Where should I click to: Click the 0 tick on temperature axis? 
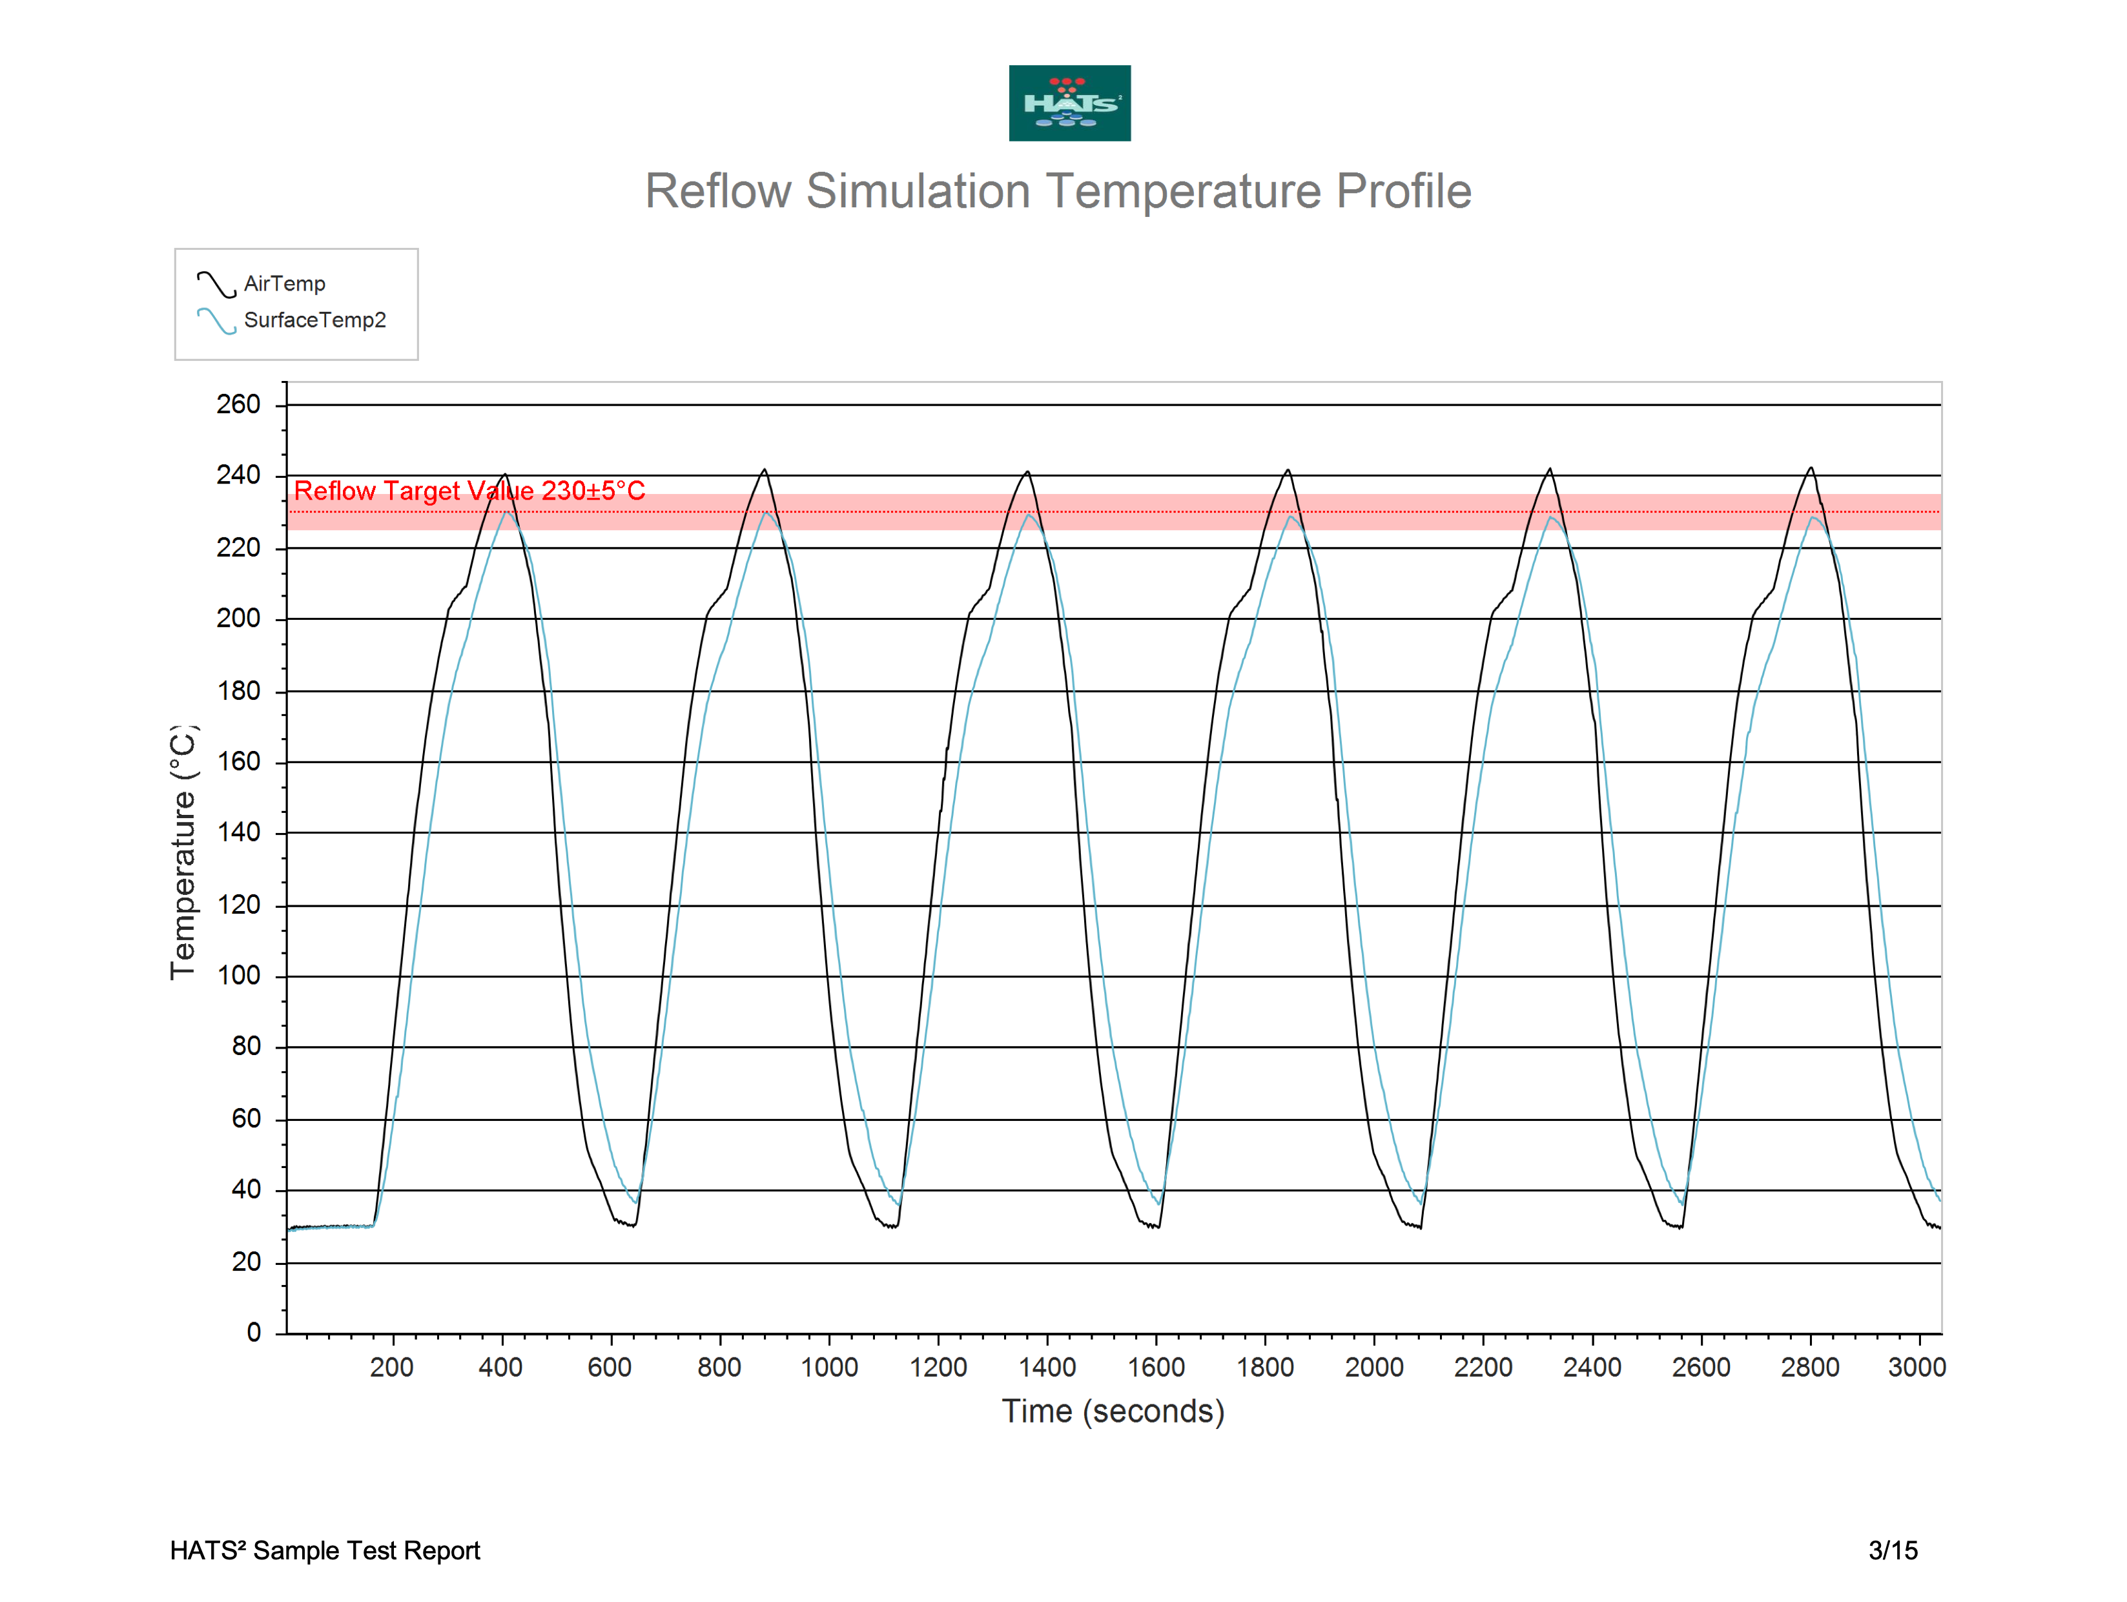254,1333
